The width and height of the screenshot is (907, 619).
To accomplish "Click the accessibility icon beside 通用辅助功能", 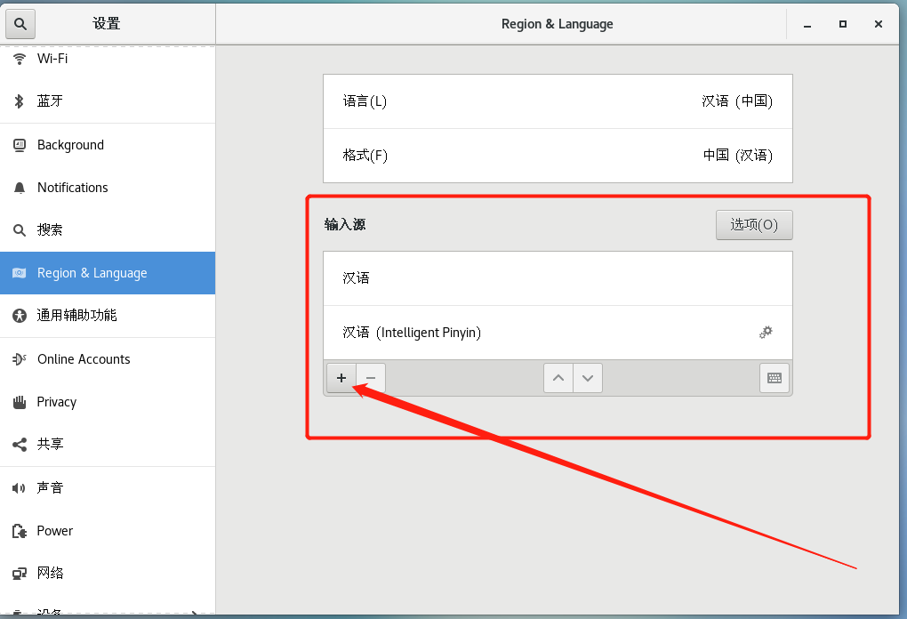I will [x=19, y=316].
